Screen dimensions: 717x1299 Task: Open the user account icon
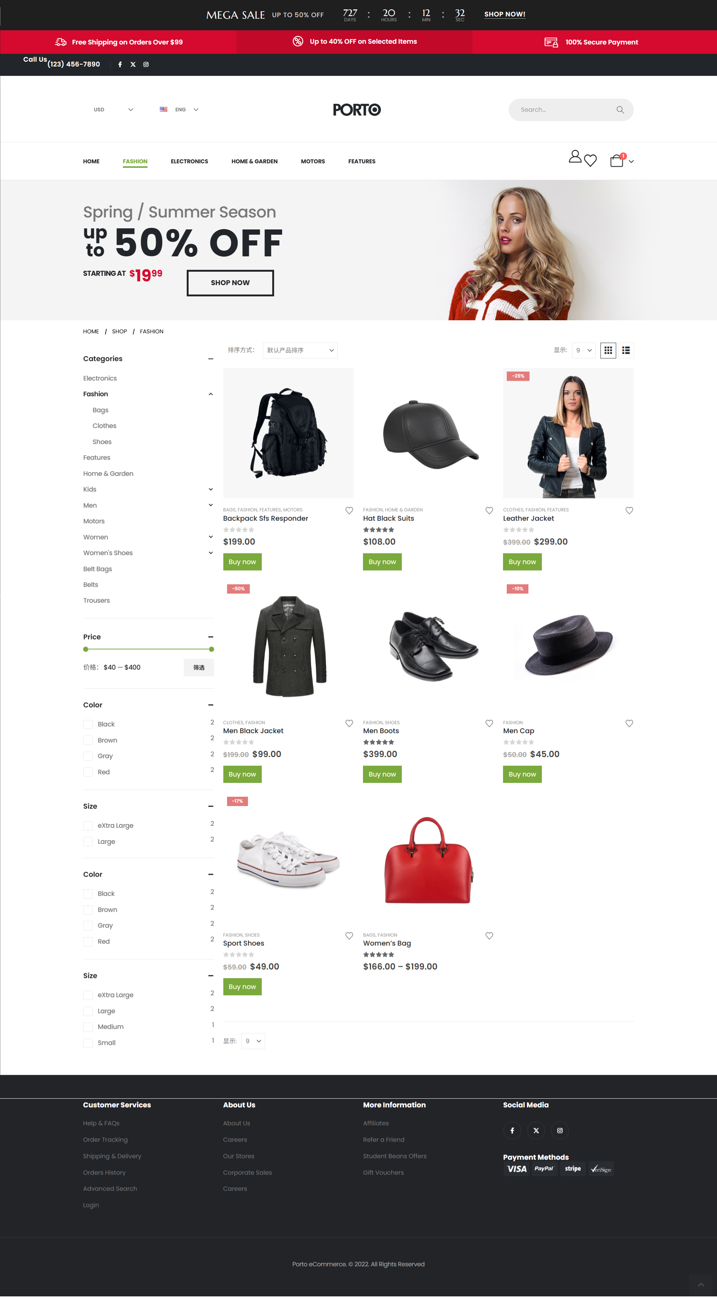574,157
